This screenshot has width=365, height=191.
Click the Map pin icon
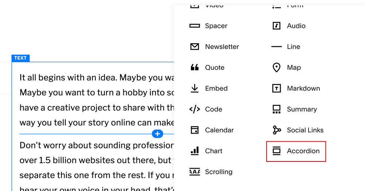tap(276, 68)
